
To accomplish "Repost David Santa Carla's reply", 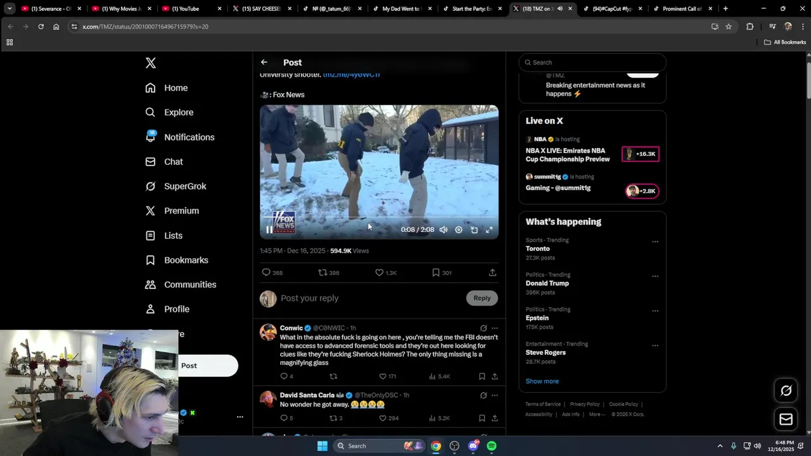I will click(333, 418).
